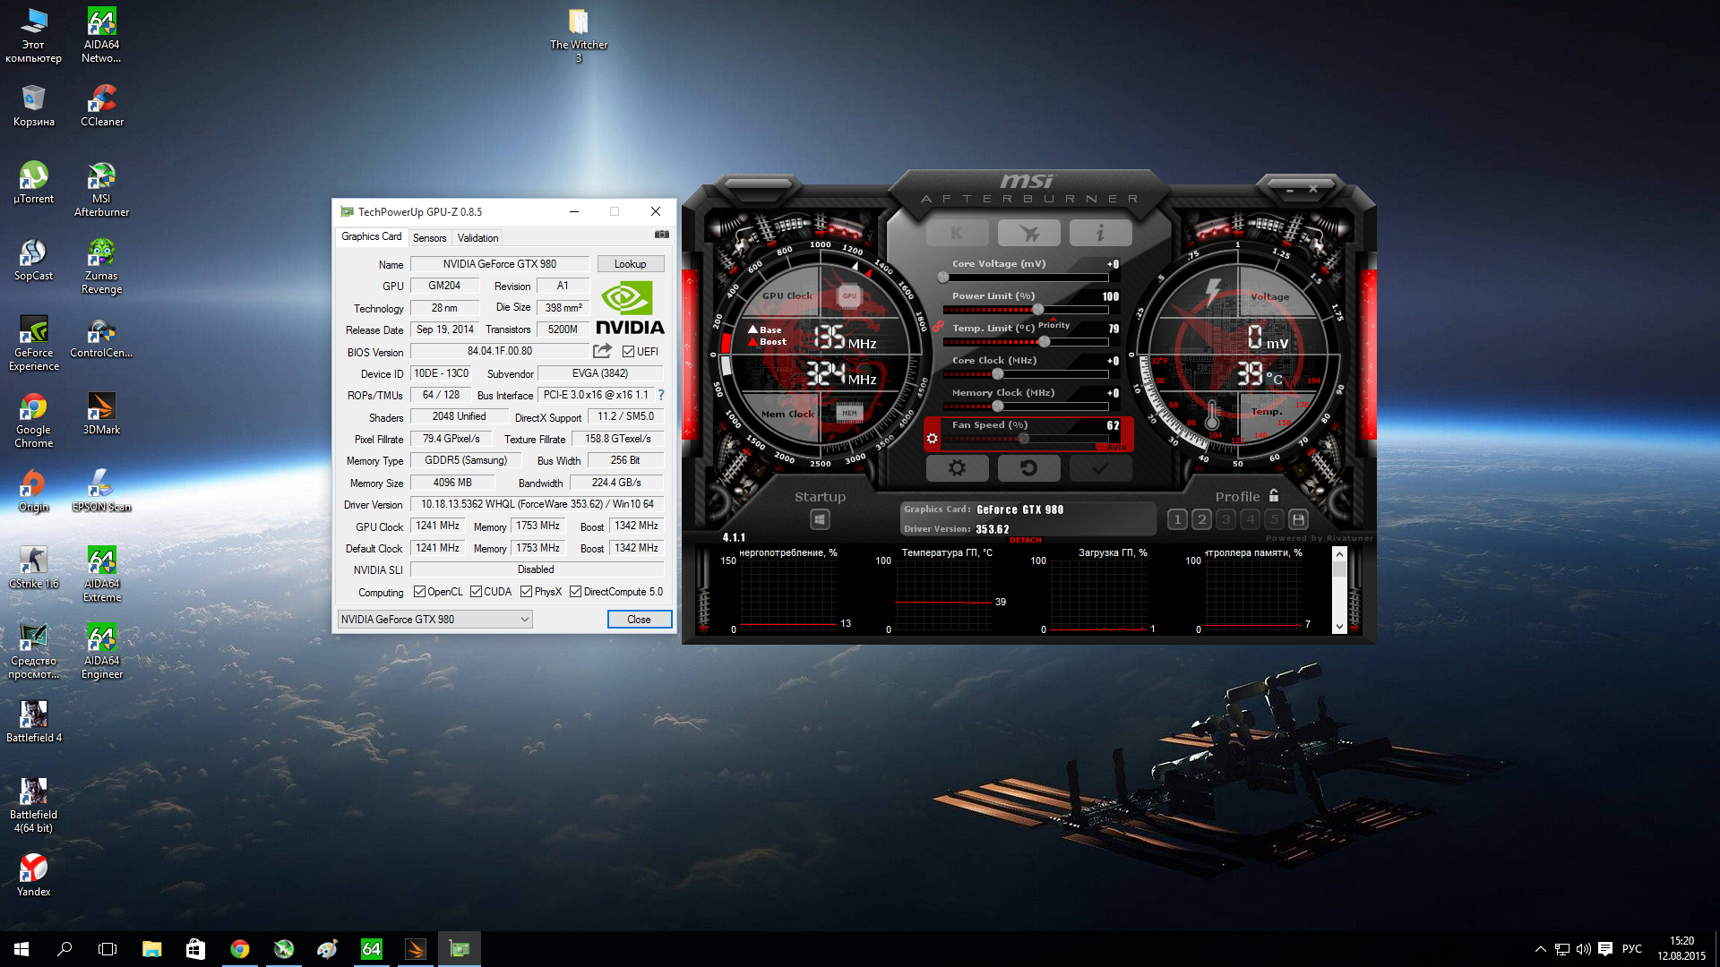Screen dimensions: 1720x967
Task: Toggle Apply at Windows startup button
Action: [820, 519]
